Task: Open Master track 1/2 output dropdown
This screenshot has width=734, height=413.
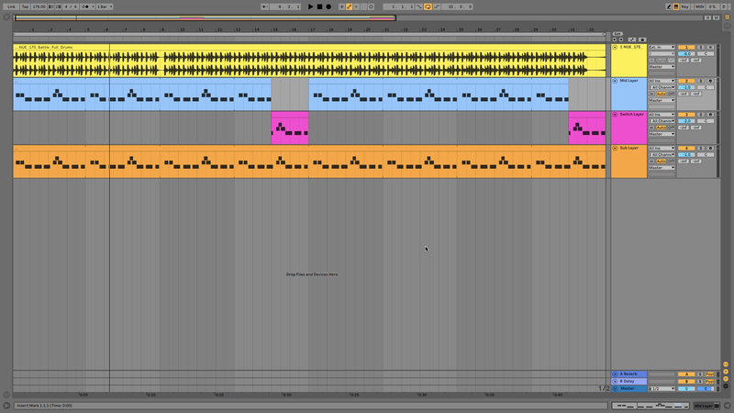Action: pyautogui.click(x=662, y=388)
